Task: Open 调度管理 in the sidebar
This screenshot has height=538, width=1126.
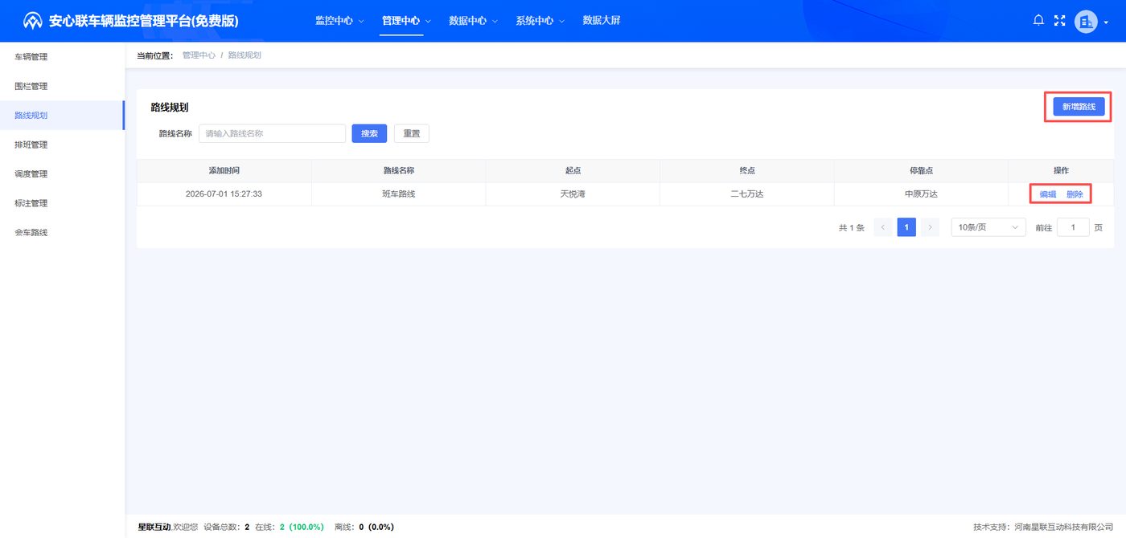Action: click(x=62, y=173)
